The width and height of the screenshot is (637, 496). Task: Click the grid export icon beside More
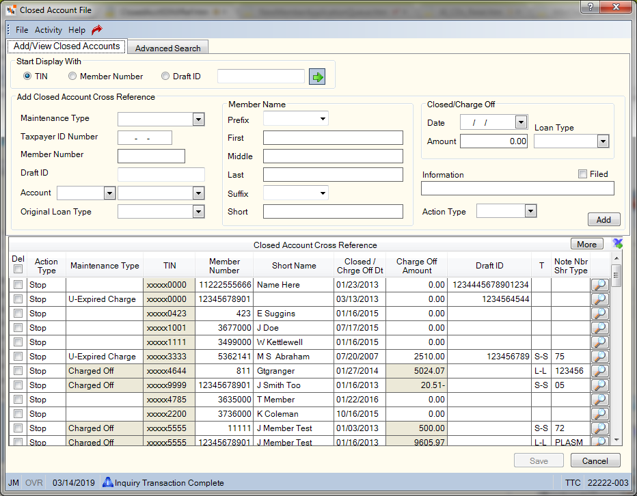click(618, 244)
